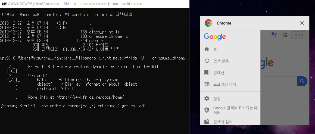This screenshot has width=315, height=134.
Task: Click open.js filename in directory listing
Action: coord(97,41)
